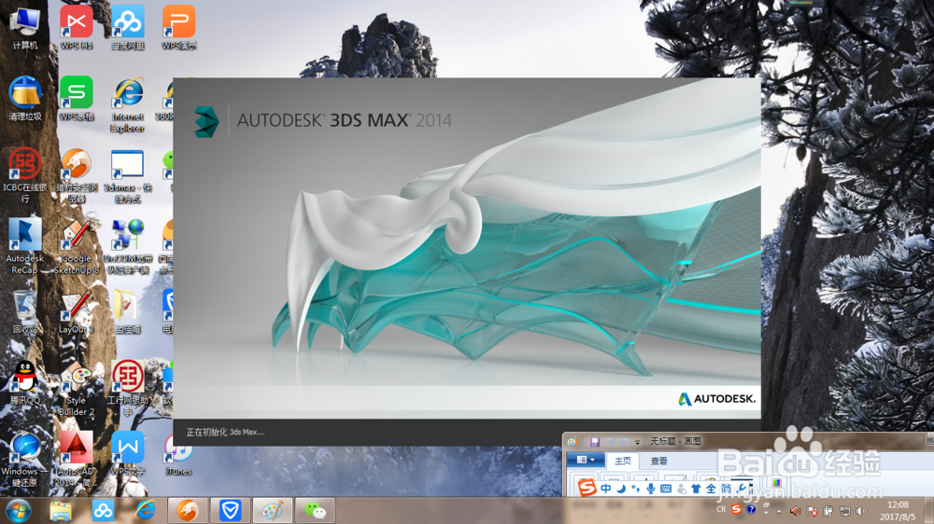
Task: Open the 清理垃圾 desktop icon
Action: click(x=25, y=99)
